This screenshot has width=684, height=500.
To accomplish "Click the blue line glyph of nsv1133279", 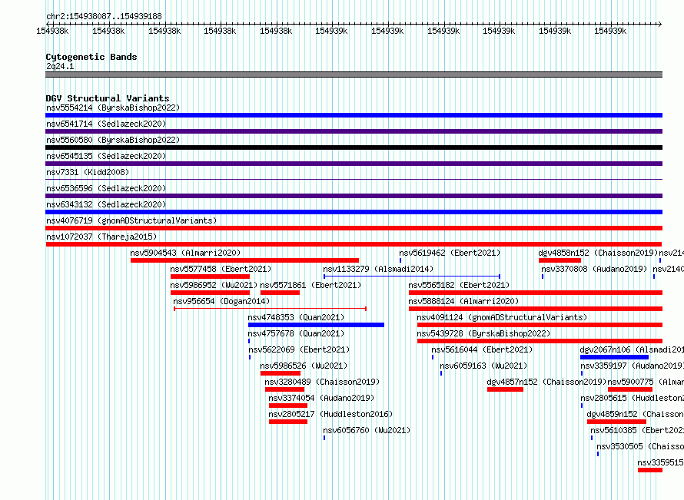I will tap(411, 276).
